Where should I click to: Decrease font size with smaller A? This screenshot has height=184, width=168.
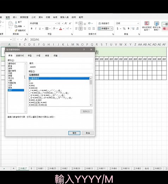pos(70,23)
